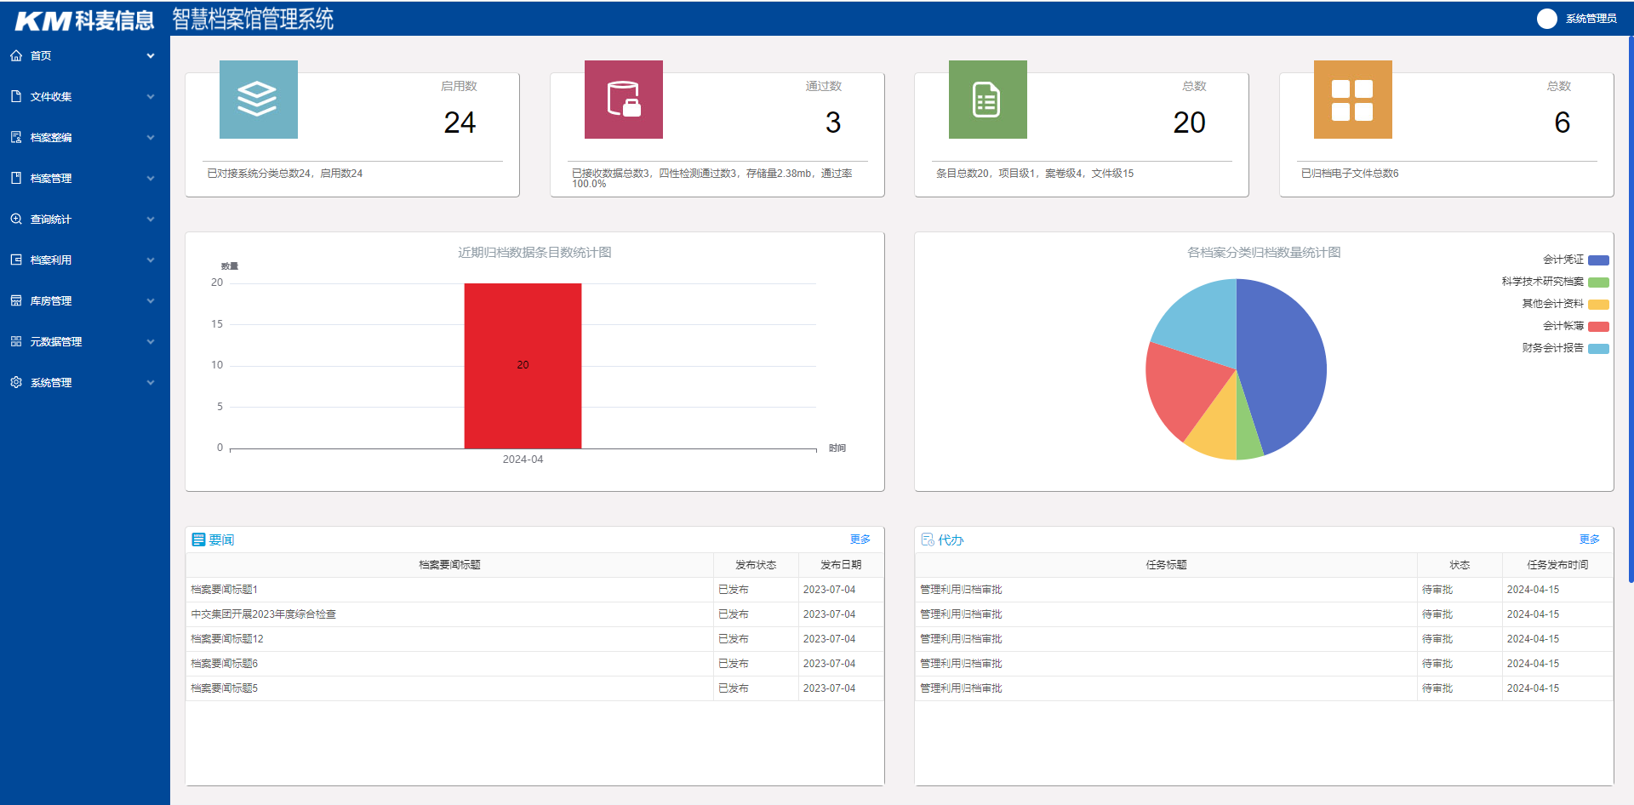Click the 状态 column header in 代办
Image resolution: width=1634 pixels, height=805 pixels.
pyautogui.click(x=1460, y=565)
